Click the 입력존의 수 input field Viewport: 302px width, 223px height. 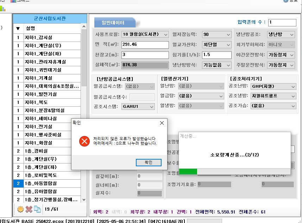pyautogui.click(x=282, y=23)
